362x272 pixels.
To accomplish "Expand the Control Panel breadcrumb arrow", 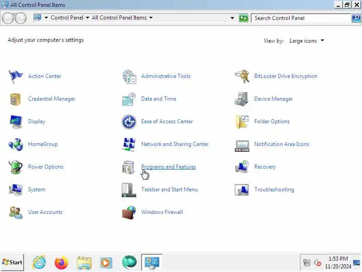I will click(87, 18).
